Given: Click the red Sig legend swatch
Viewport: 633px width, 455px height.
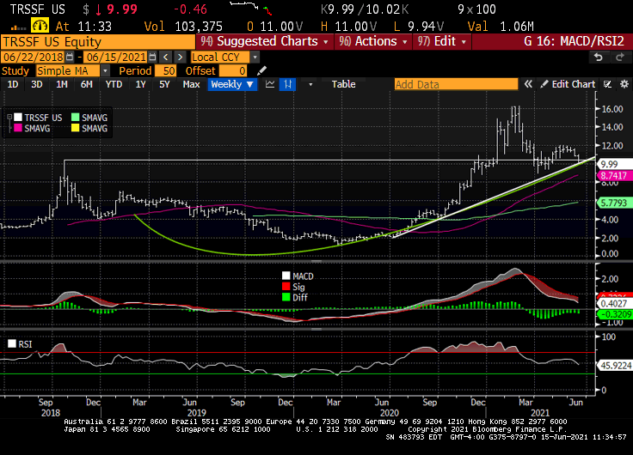Looking at the screenshot, I should point(286,287).
